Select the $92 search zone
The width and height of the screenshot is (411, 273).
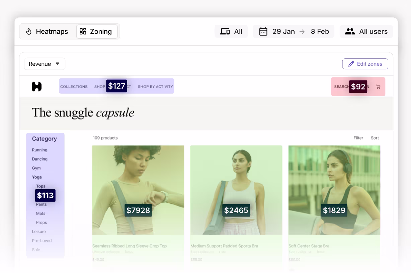pyautogui.click(x=358, y=87)
